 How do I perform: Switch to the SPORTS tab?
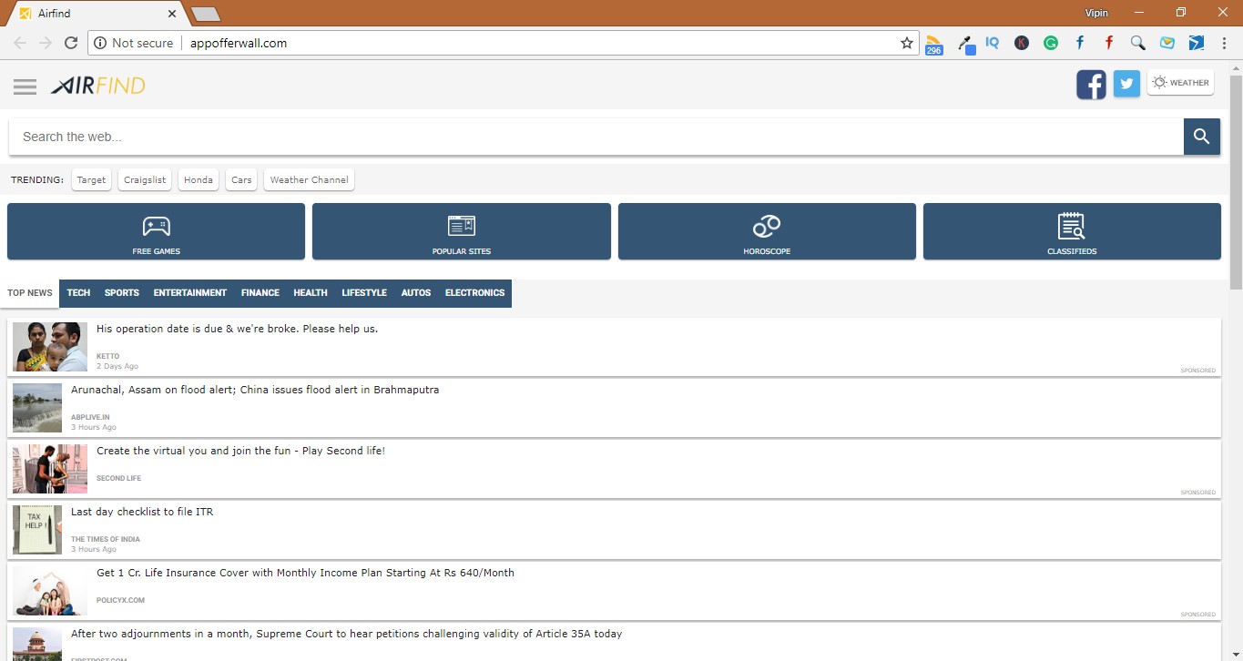coord(121,292)
